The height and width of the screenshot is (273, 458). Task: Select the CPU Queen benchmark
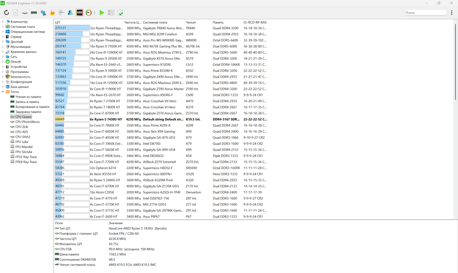[x=24, y=117]
